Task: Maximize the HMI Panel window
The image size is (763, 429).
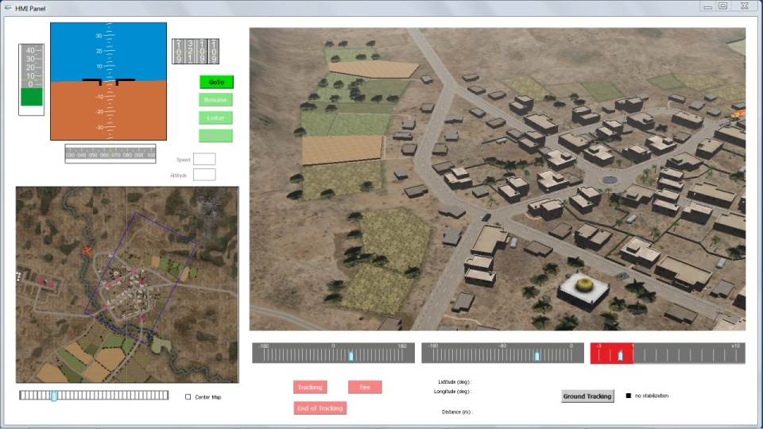Action: (723, 6)
